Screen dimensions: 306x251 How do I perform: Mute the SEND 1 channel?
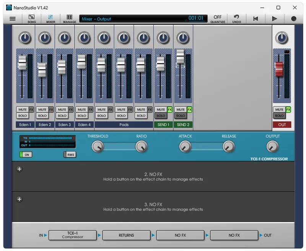161,109
